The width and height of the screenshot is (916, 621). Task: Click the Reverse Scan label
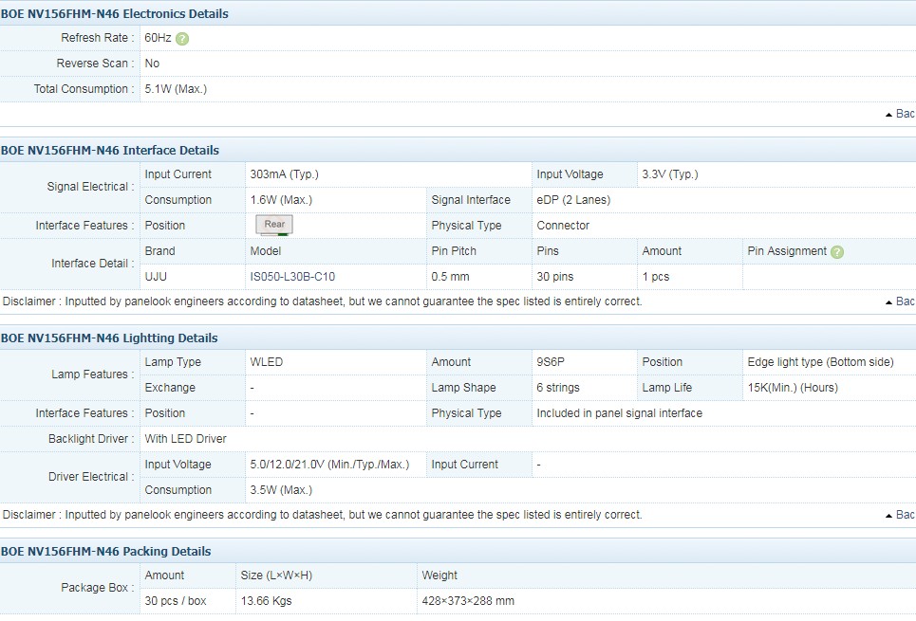click(x=95, y=64)
